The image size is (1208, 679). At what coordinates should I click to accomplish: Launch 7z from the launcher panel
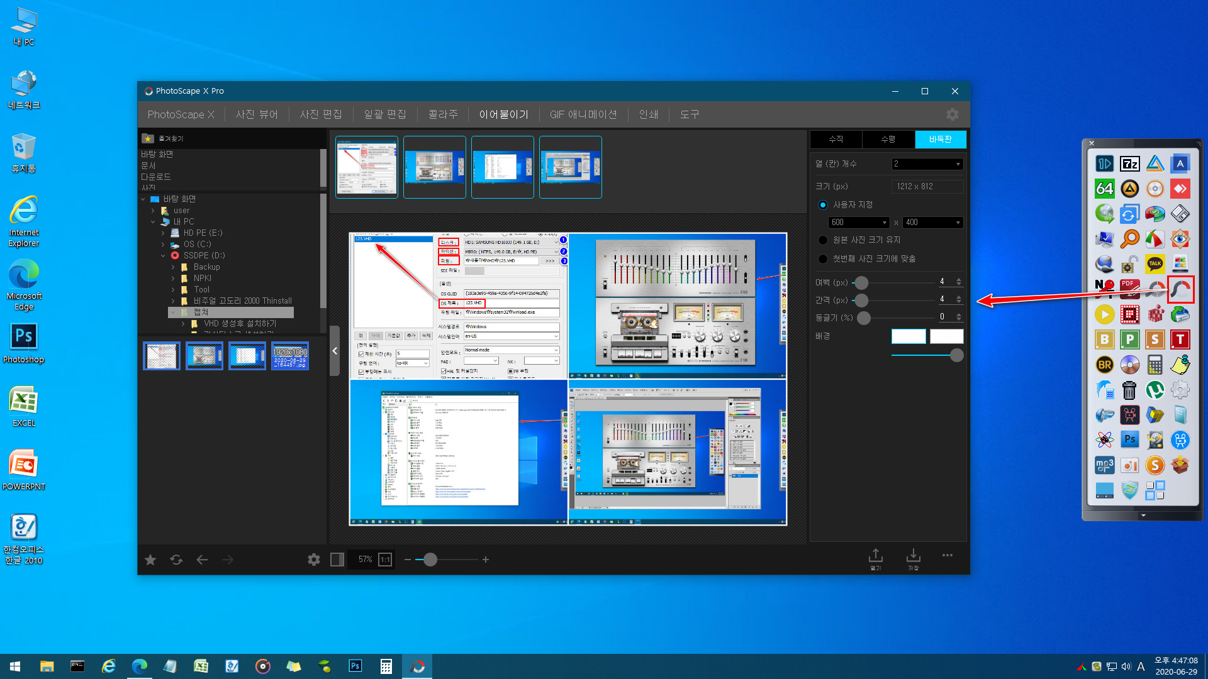[x=1130, y=164]
